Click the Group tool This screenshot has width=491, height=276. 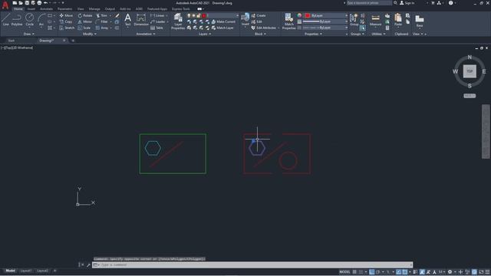[354, 20]
